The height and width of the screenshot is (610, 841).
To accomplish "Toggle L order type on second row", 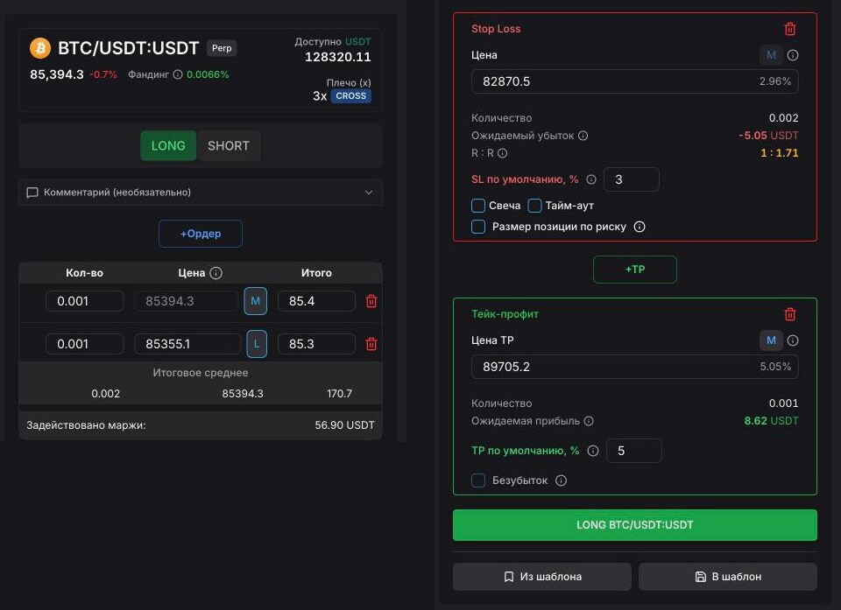I will pyautogui.click(x=257, y=344).
